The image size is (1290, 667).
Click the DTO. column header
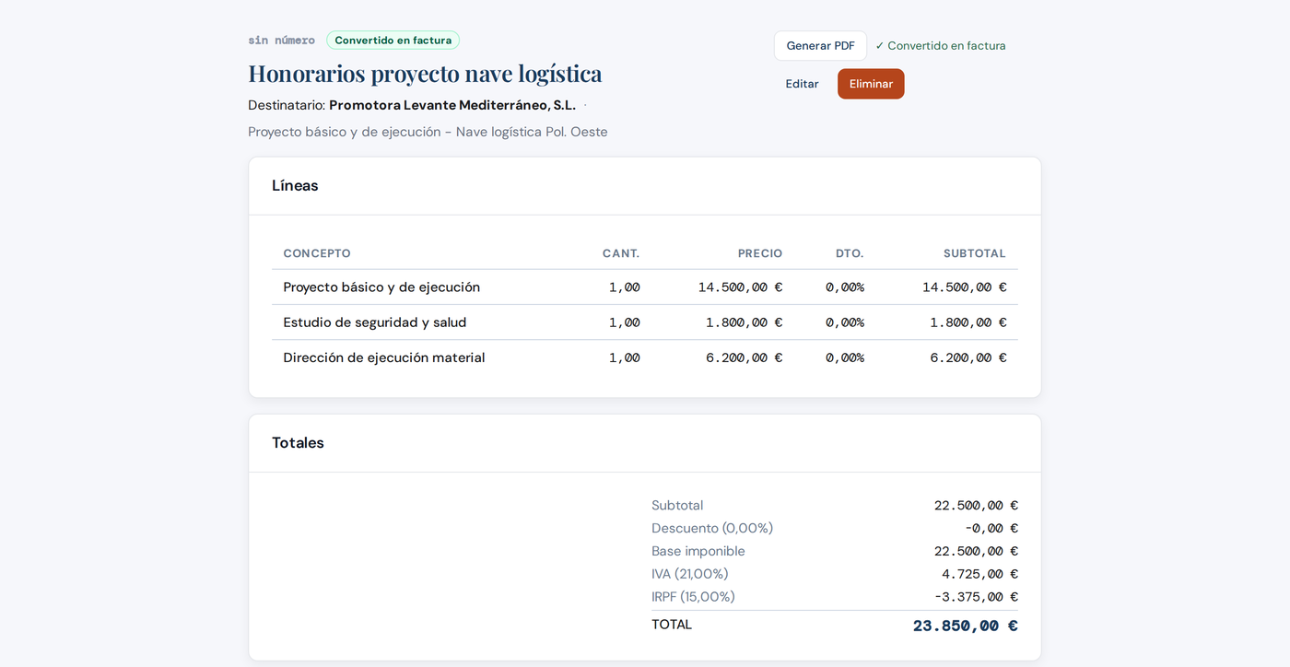click(850, 253)
